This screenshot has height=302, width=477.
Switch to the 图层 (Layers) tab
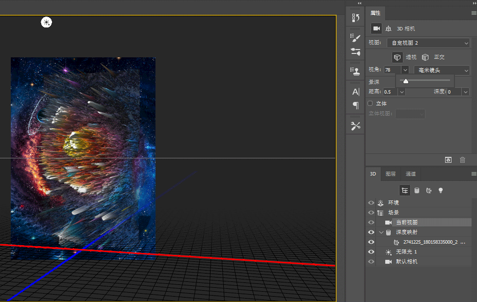click(x=391, y=174)
